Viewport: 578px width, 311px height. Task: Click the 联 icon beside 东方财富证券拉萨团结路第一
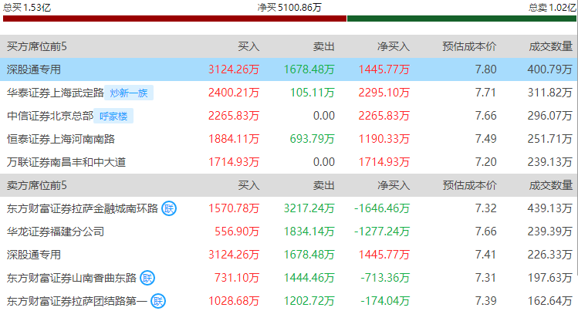click(x=158, y=301)
